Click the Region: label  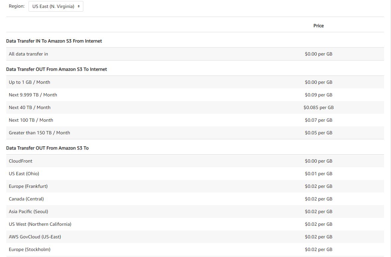point(17,6)
